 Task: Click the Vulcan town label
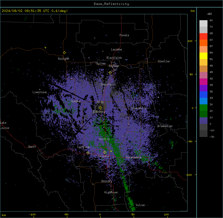tap(140, 205)
